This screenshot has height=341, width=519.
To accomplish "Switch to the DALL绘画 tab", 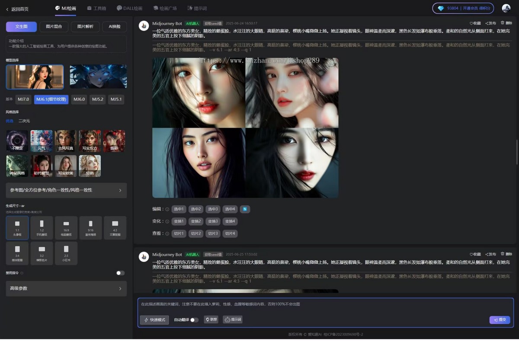I will coord(129,8).
